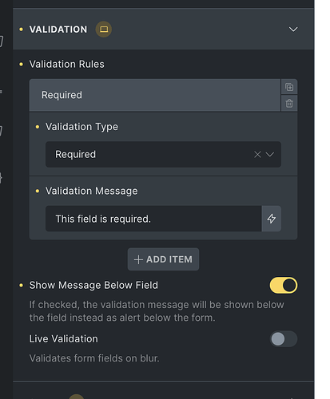Viewport: 330px width, 399px height.
Task: Duplicate the Required validation rule
Action: (x=289, y=87)
